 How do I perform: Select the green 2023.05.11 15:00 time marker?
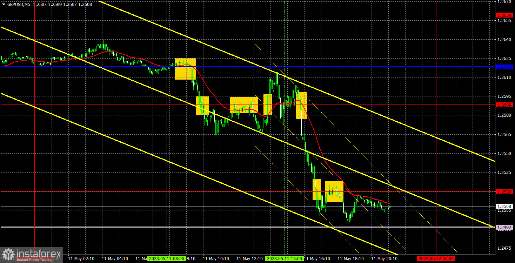pos(284,258)
